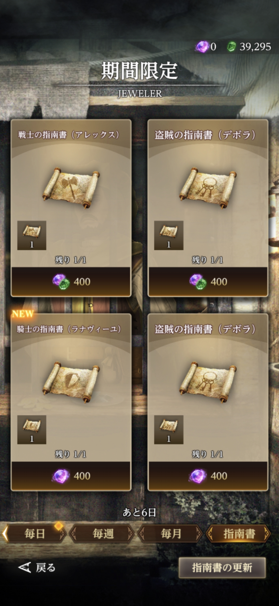Image resolution: width=279 pixels, height=606 pixels.
Task: Tap small scroll thumbnail in bottom-right Debra card
Action: coord(169,430)
